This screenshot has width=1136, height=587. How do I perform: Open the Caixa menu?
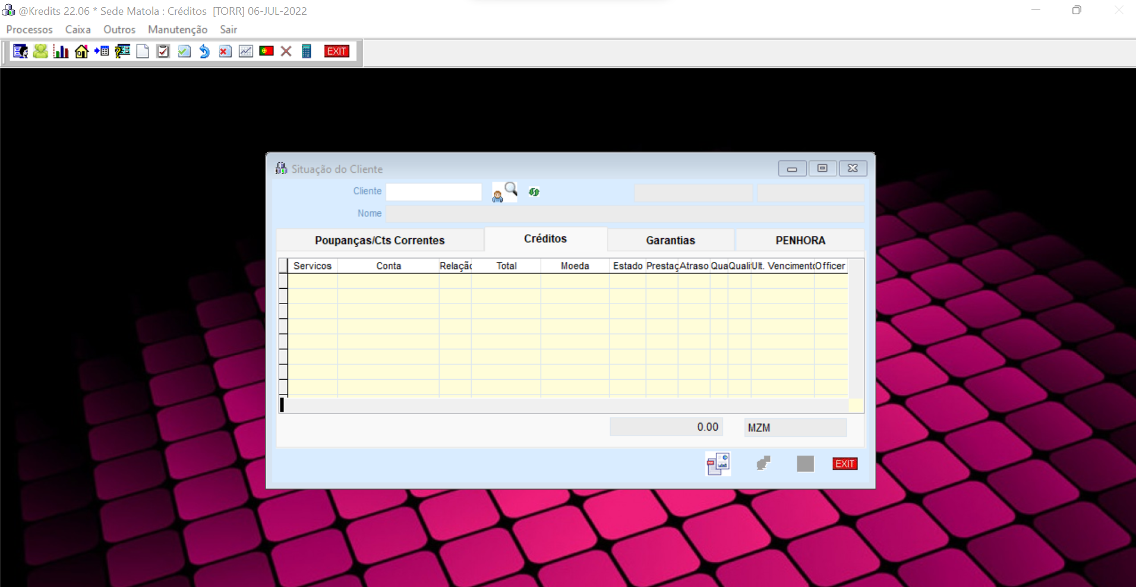[78, 30]
